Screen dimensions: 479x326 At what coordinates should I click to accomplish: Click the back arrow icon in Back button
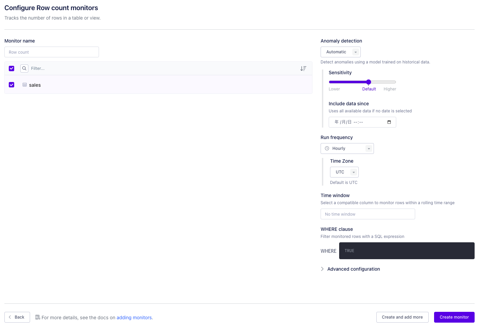[10, 317]
